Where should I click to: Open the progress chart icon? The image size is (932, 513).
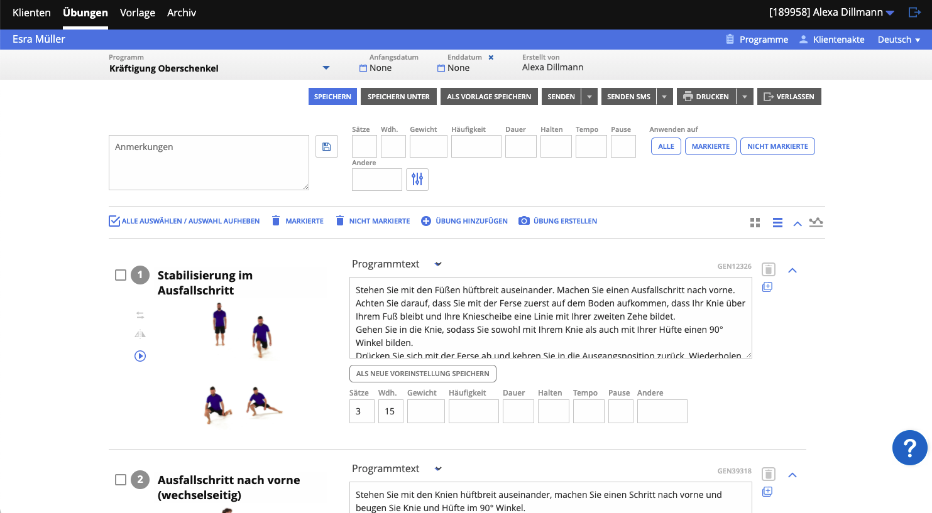pyautogui.click(x=816, y=222)
